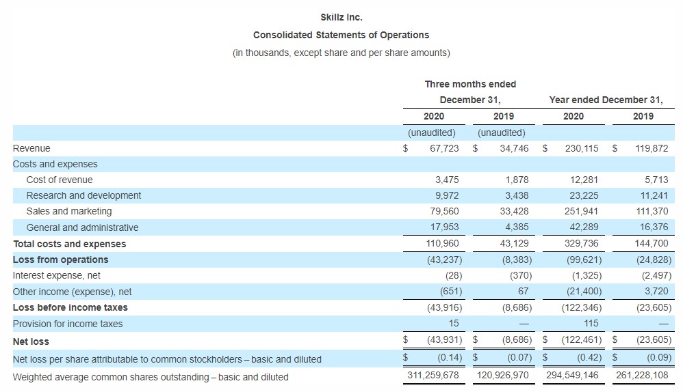Select G&A value 17,953
This screenshot has width=683, height=392.
pos(444,227)
